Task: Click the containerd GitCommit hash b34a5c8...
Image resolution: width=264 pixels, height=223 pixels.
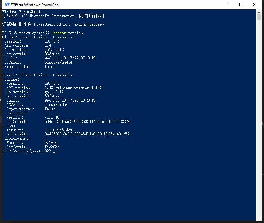Action: (87, 121)
